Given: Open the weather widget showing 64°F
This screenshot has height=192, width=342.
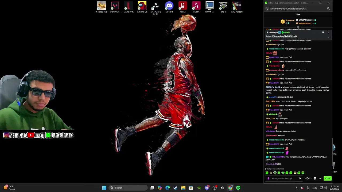Looking at the screenshot, I should pyautogui.click(x=9, y=188).
